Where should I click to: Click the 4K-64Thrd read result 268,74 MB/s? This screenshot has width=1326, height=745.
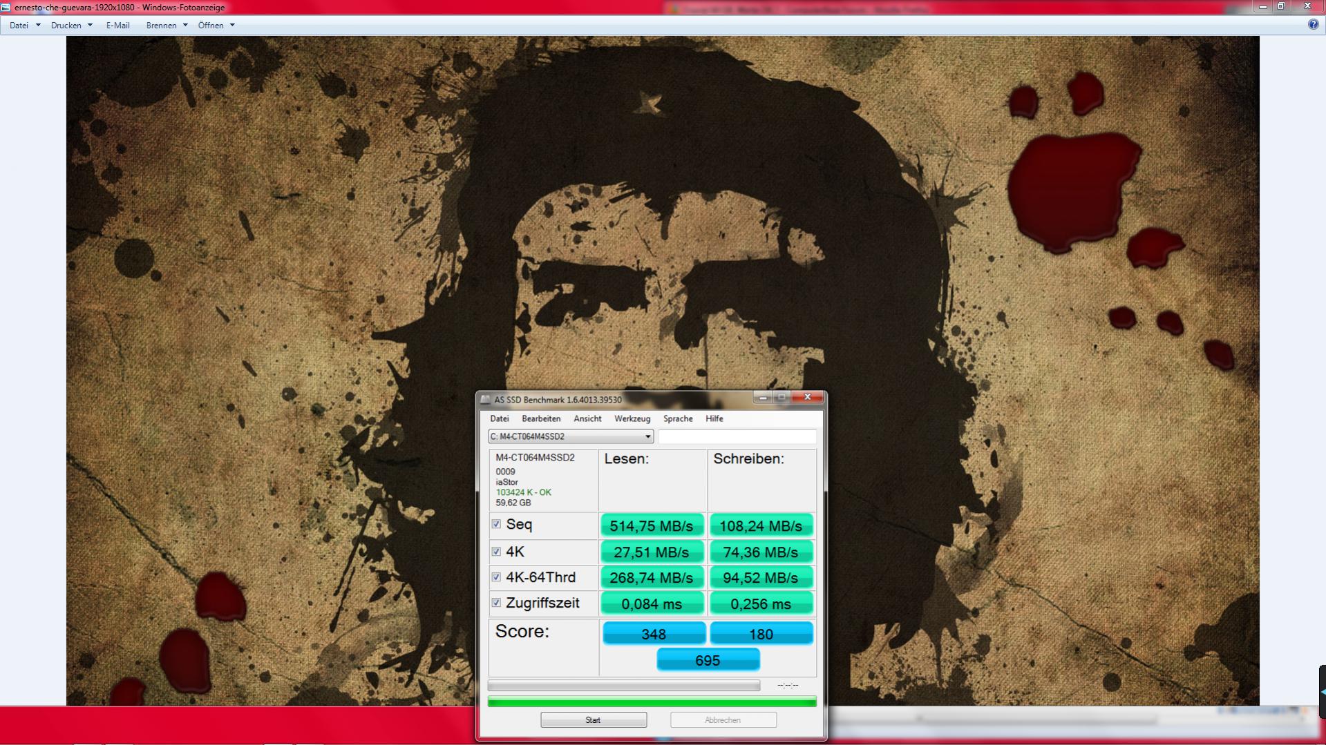(x=652, y=578)
